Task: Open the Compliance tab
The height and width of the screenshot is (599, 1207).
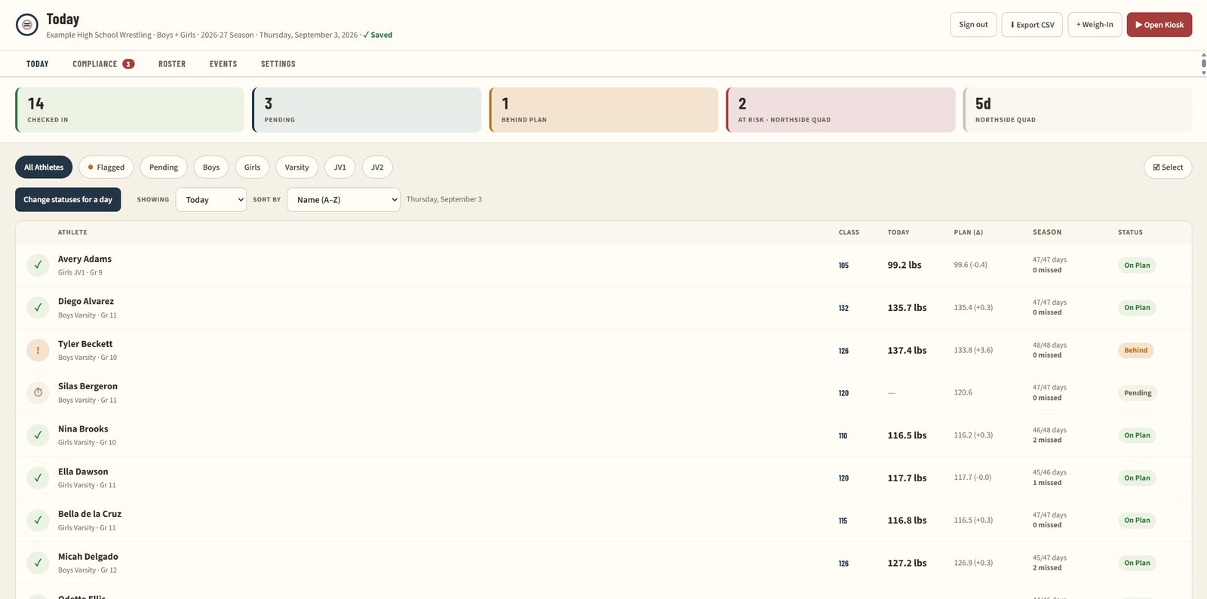Action: pyautogui.click(x=103, y=64)
